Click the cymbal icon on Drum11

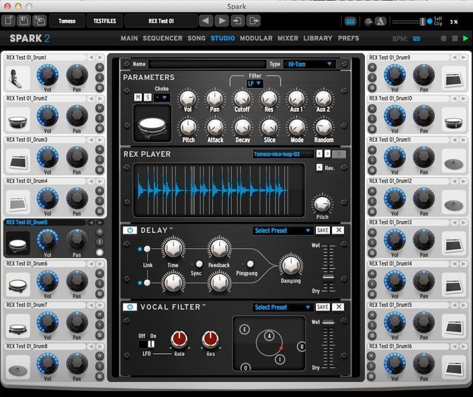pos(453,161)
